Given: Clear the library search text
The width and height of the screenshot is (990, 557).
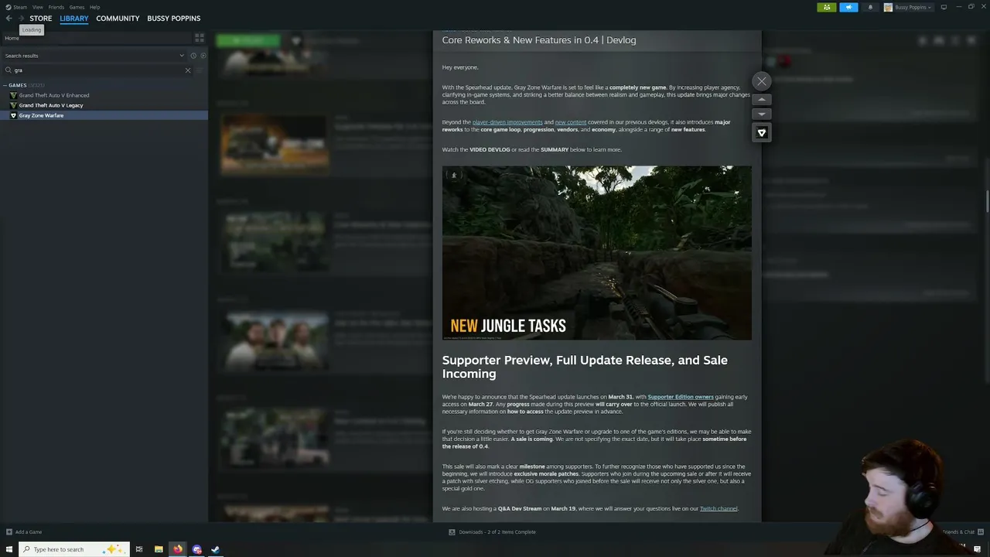Looking at the screenshot, I should (x=188, y=70).
